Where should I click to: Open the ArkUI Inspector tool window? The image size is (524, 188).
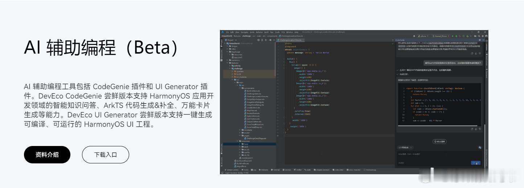(354, 170)
